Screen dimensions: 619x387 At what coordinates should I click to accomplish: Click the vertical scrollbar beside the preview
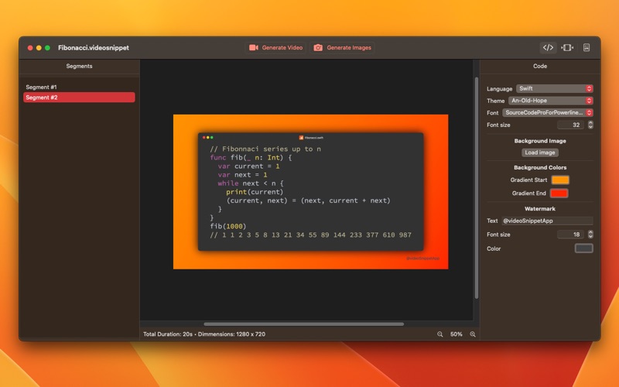coord(477,187)
